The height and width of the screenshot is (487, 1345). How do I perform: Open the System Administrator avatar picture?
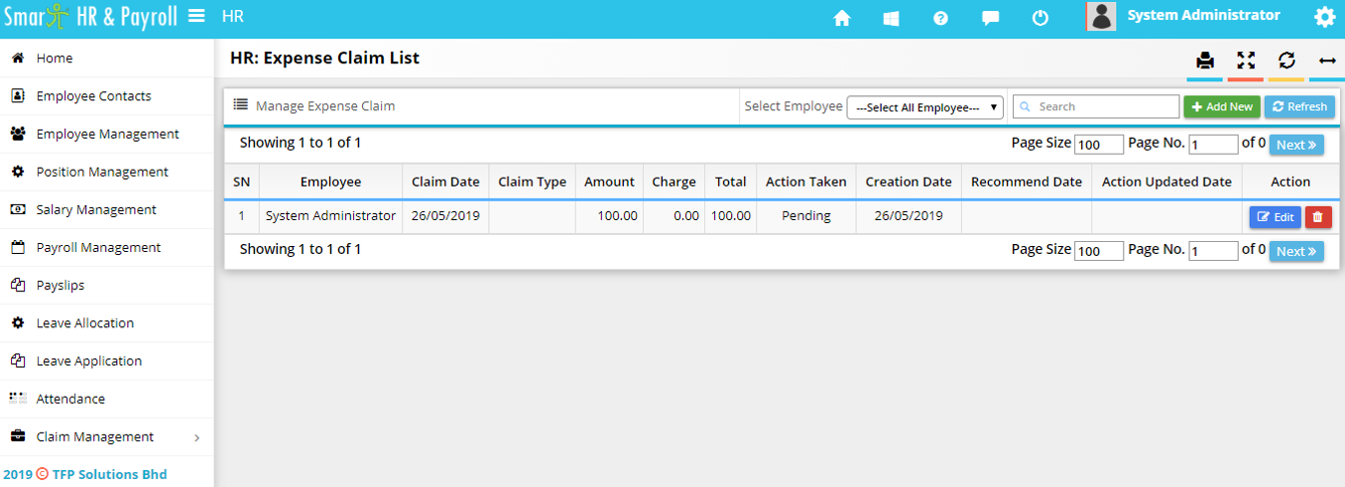[1101, 16]
